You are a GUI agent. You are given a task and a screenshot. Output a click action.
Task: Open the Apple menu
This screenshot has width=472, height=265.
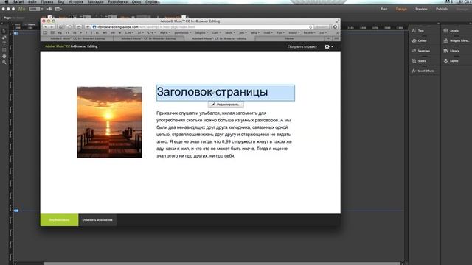pos(7,1)
